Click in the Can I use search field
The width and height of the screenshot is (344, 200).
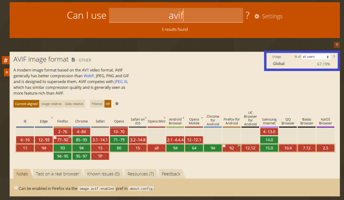176,15
